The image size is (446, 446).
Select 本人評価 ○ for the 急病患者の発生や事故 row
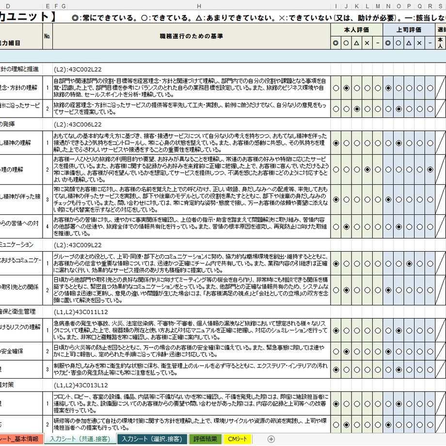point(347,331)
